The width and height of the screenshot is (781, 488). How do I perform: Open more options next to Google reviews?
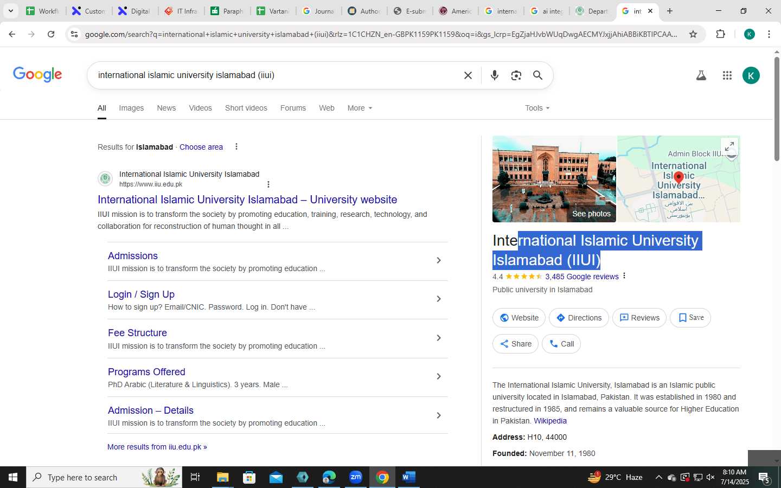(624, 276)
